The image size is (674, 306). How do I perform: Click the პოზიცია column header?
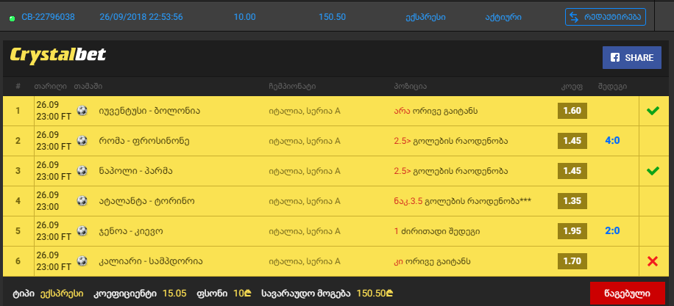coord(410,87)
